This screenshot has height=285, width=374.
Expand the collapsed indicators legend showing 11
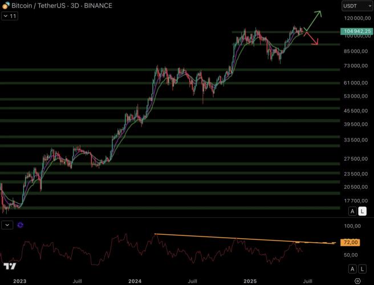point(10,16)
